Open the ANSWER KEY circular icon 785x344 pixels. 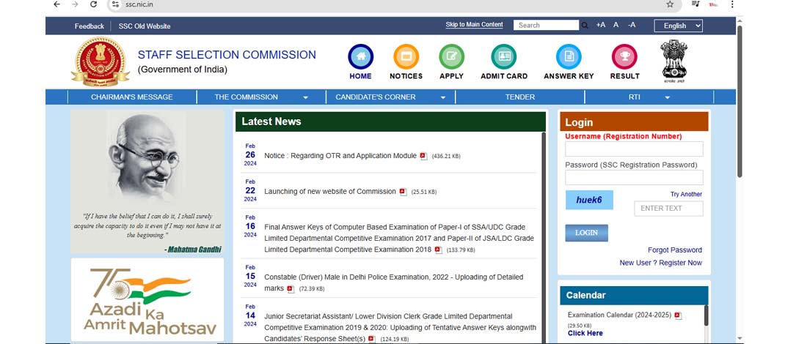569,56
